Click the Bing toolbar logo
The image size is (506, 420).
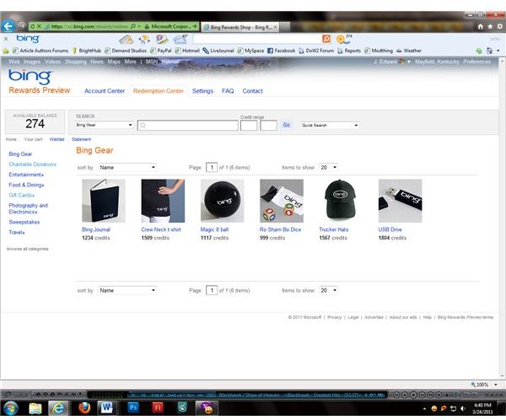point(28,39)
